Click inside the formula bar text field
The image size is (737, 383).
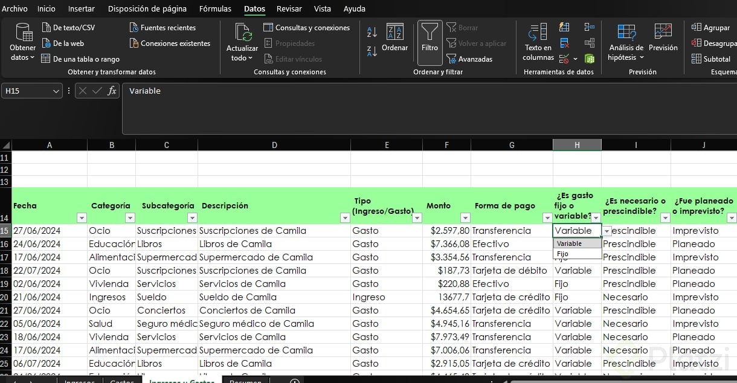pos(423,108)
